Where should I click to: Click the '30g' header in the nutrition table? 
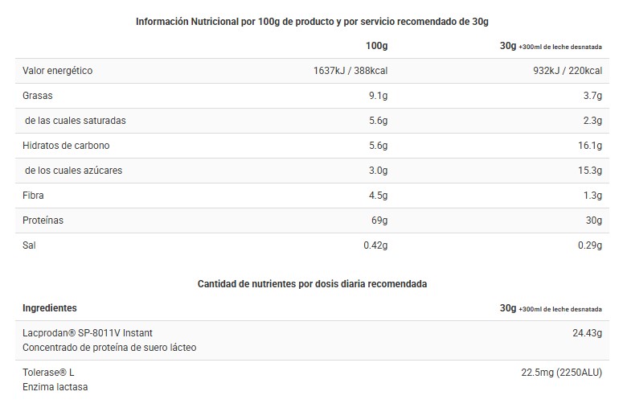coord(507,46)
